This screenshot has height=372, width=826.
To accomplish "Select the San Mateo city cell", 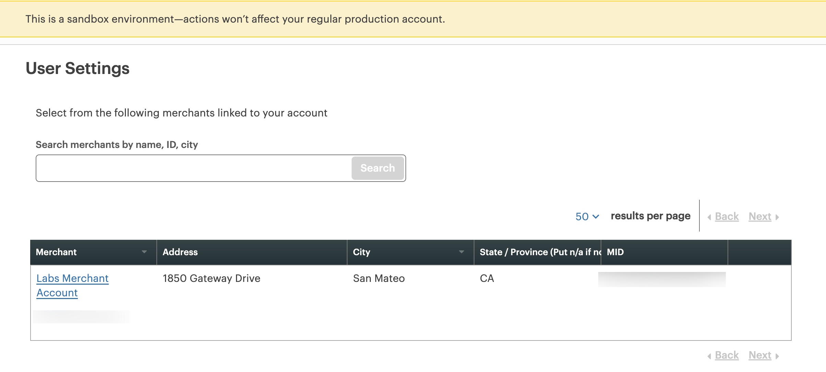I will click(379, 278).
